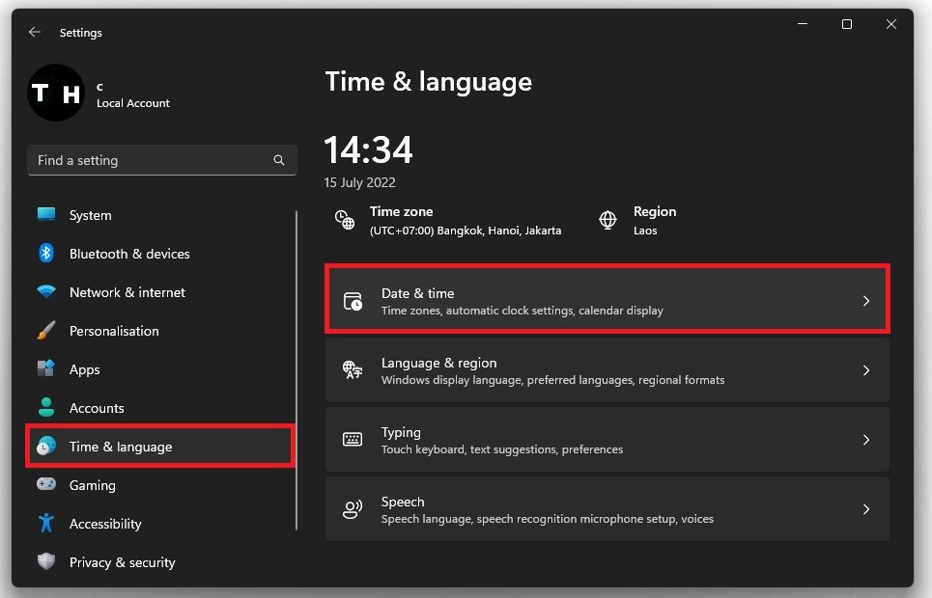Click the Typing keyboard icon
This screenshot has height=598, width=932.
coord(353,440)
